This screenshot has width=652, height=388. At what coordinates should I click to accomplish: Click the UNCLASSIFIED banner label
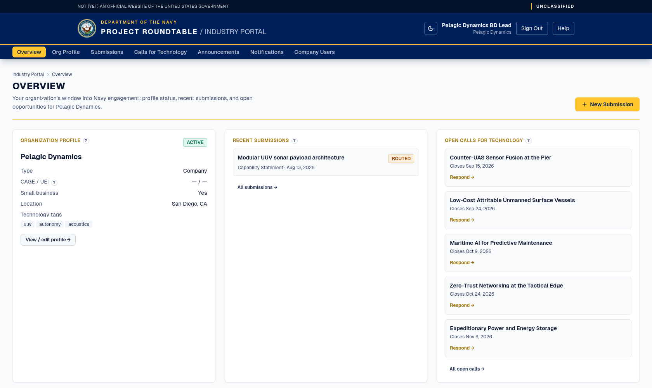pyautogui.click(x=555, y=6)
